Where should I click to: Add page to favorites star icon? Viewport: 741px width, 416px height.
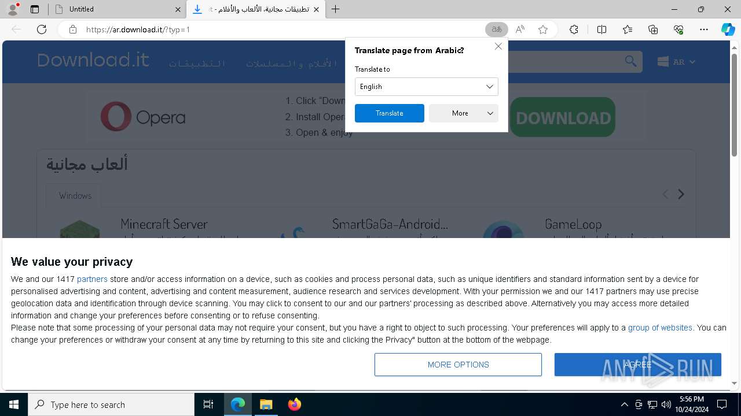pos(543,29)
